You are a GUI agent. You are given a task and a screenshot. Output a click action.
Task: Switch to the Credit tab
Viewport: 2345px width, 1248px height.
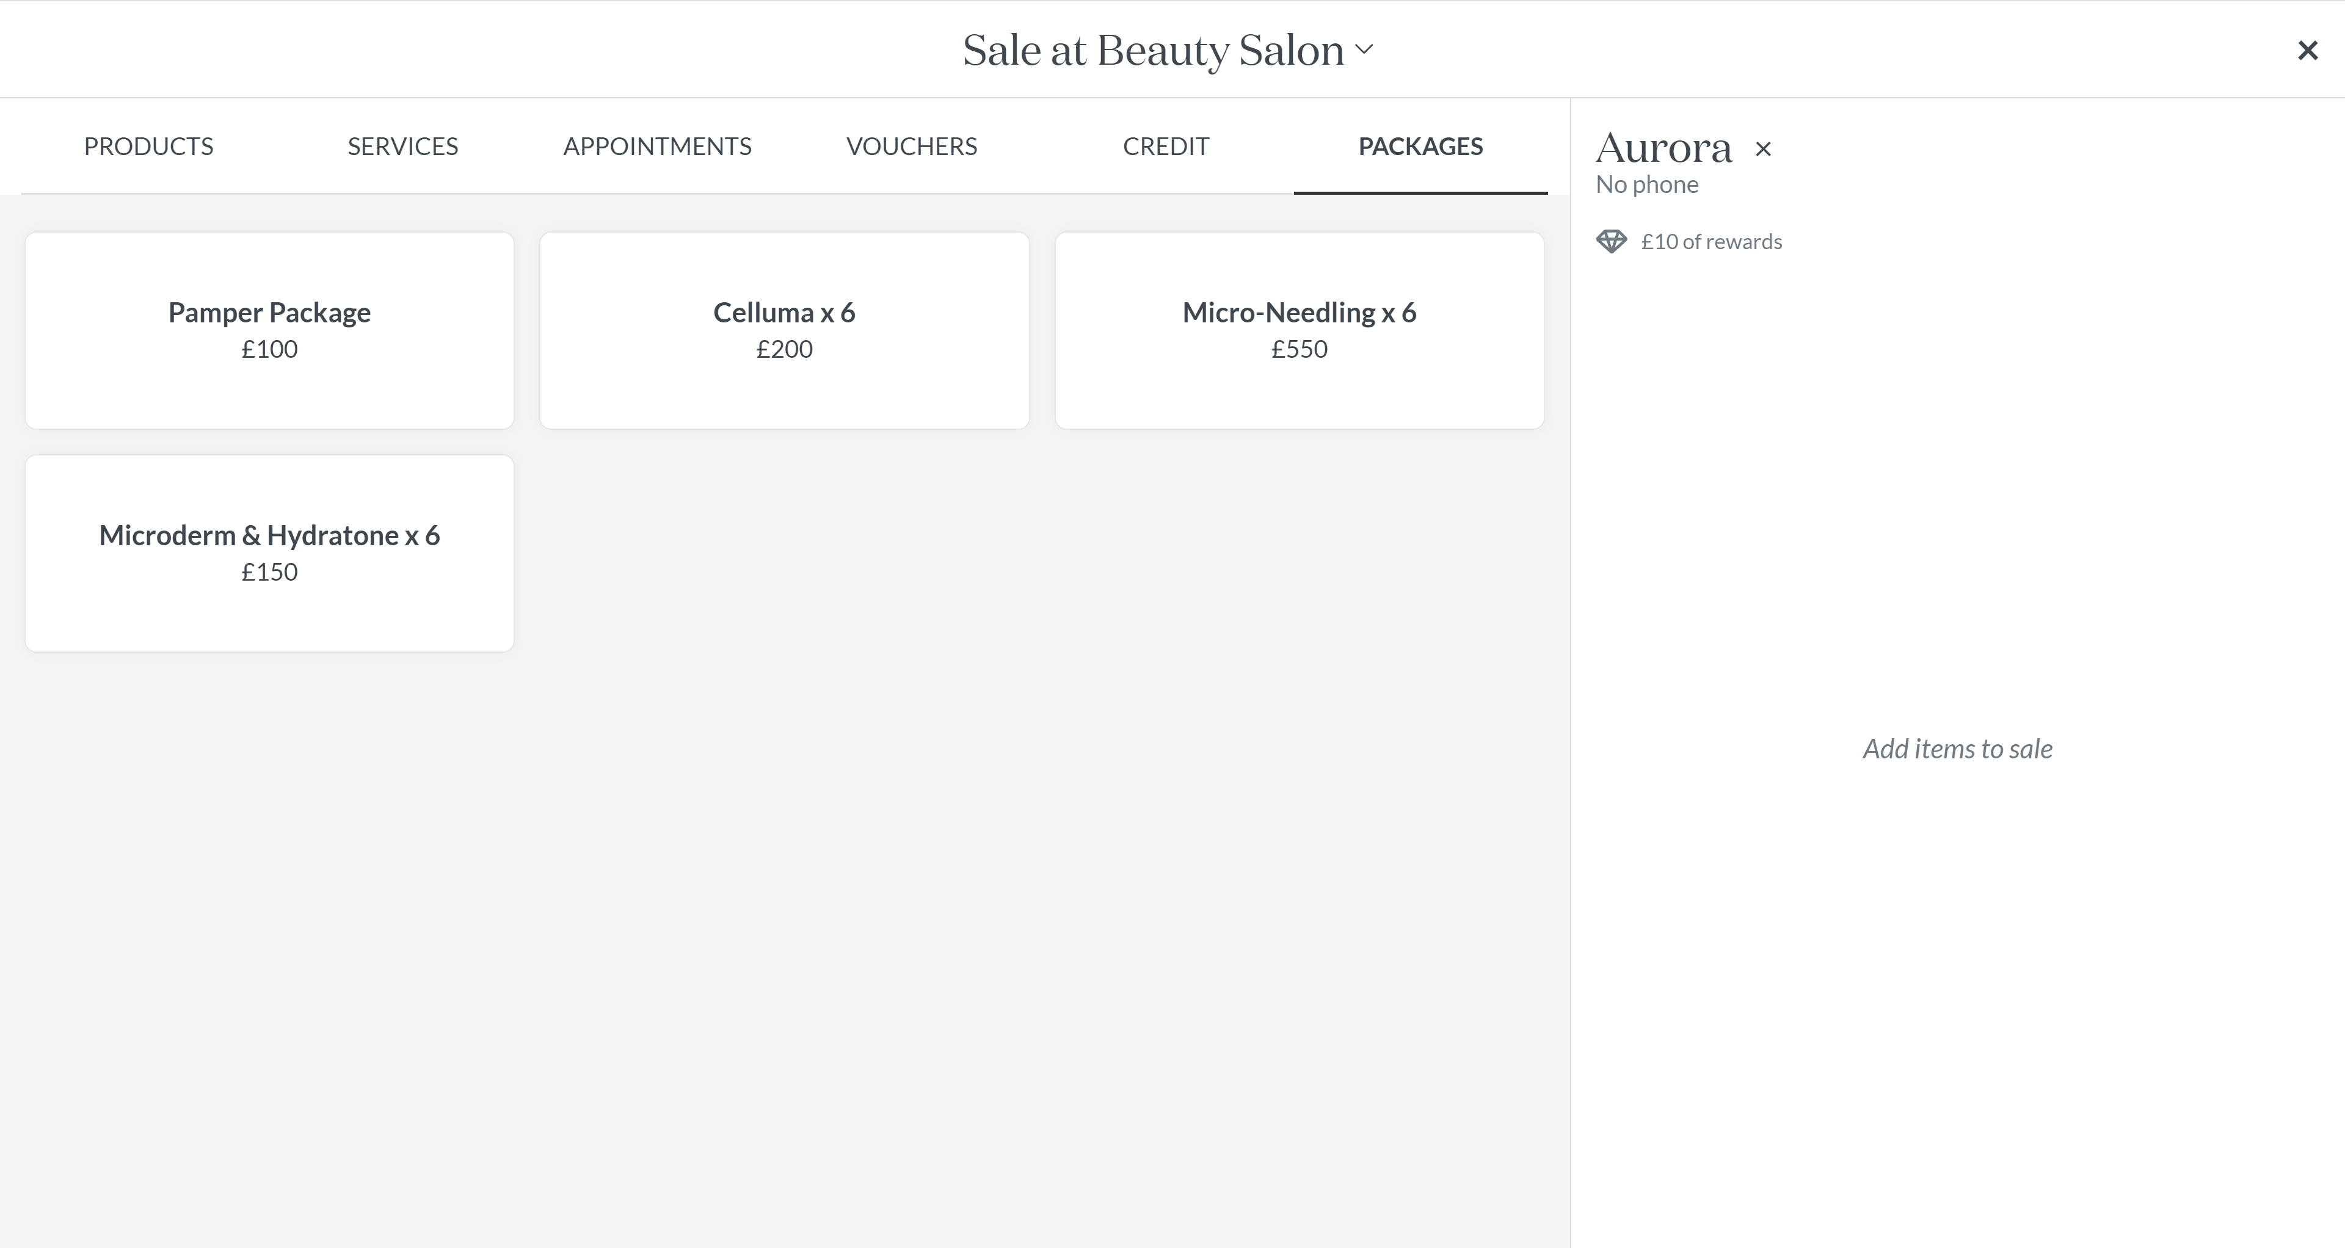point(1165,147)
